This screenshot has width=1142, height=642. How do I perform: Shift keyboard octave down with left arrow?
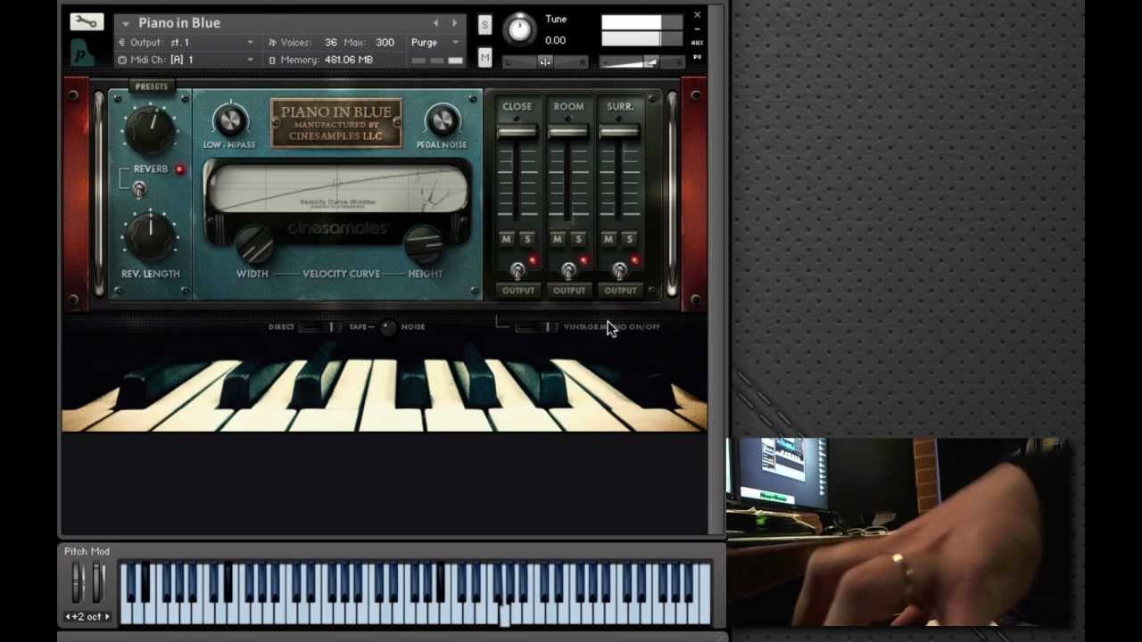pos(69,617)
